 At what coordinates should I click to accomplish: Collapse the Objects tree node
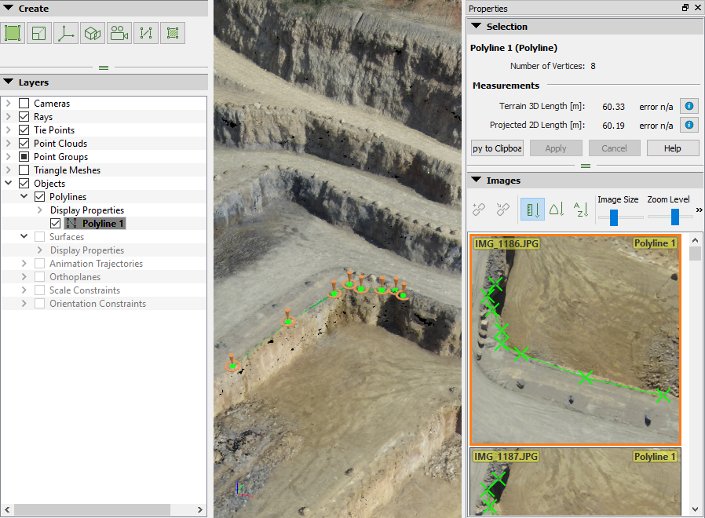pos(9,184)
